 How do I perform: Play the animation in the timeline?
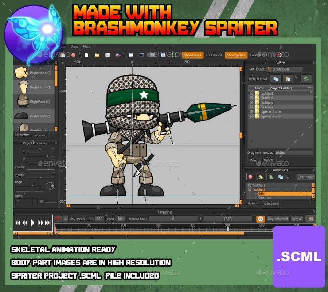[x=32, y=223]
